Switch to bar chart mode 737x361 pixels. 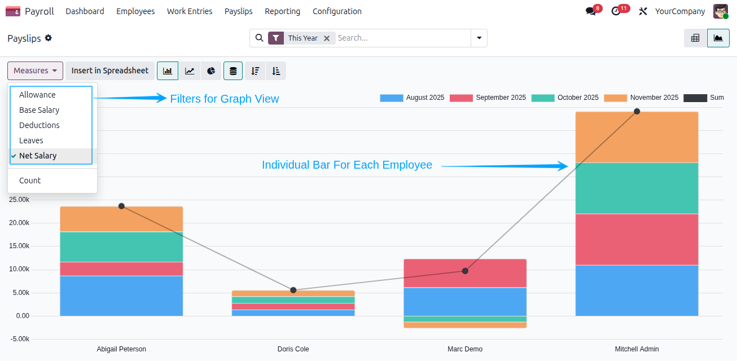point(168,71)
